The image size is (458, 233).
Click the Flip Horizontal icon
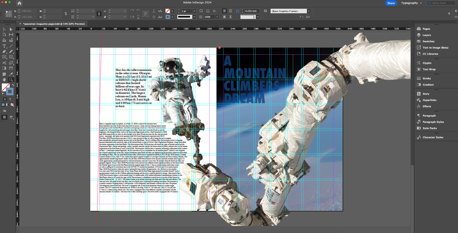tap(132, 17)
